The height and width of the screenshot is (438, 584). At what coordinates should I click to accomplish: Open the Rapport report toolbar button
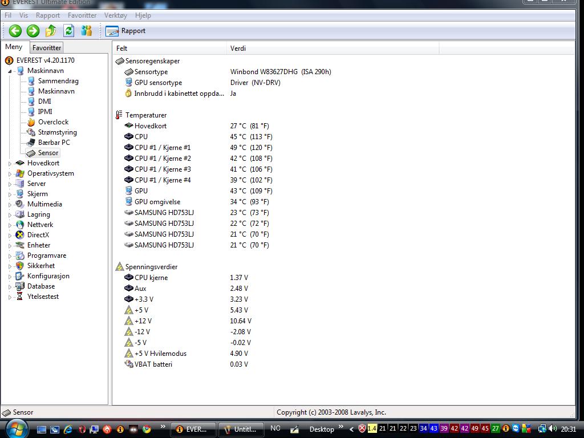point(125,31)
